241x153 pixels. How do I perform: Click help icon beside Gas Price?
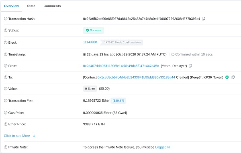(x=6, y=113)
